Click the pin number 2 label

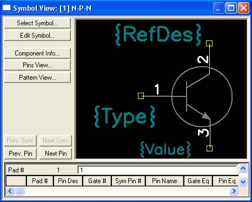point(203,59)
